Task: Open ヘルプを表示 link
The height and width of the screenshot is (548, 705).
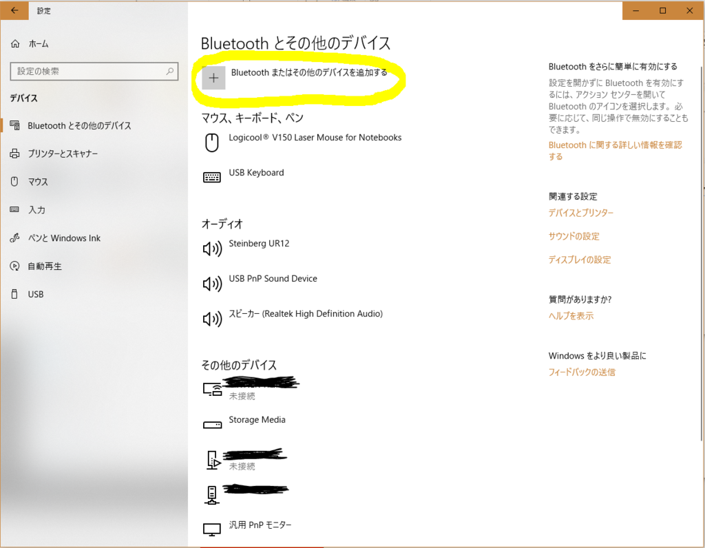Action: (571, 315)
